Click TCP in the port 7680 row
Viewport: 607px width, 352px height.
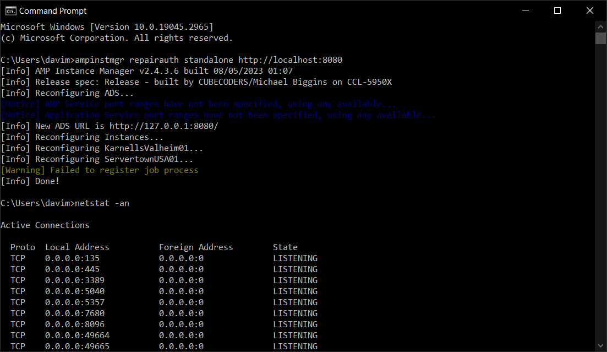coord(18,313)
